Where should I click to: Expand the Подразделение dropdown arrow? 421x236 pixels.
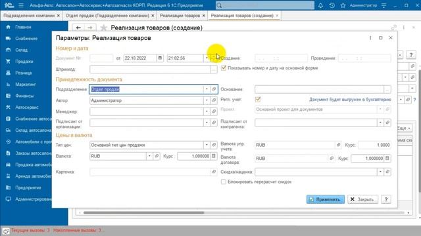pos(207,89)
